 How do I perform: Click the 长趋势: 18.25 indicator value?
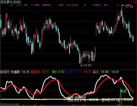[x=20, y=72]
